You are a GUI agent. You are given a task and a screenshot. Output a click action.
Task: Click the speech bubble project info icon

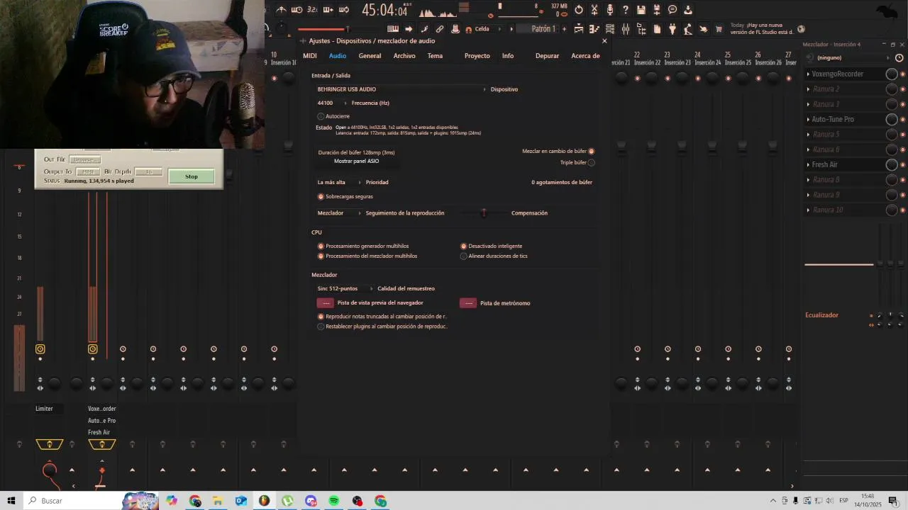click(x=672, y=9)
